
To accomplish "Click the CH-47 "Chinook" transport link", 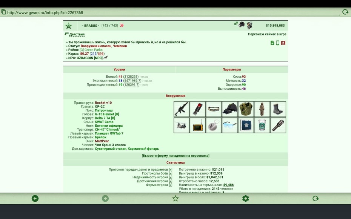I will (108, 129).
